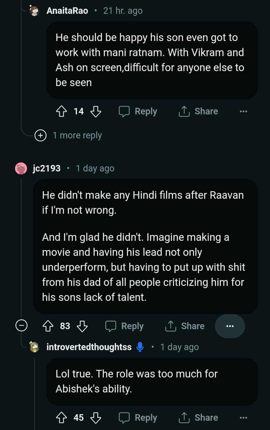
Task: Downvote jc2193's comment about Raavan
Action: click(x=82, y=326)
